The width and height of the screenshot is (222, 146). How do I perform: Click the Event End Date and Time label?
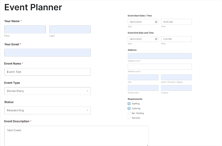[141, 33]
